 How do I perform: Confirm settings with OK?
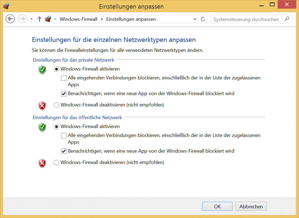point(217,206)
